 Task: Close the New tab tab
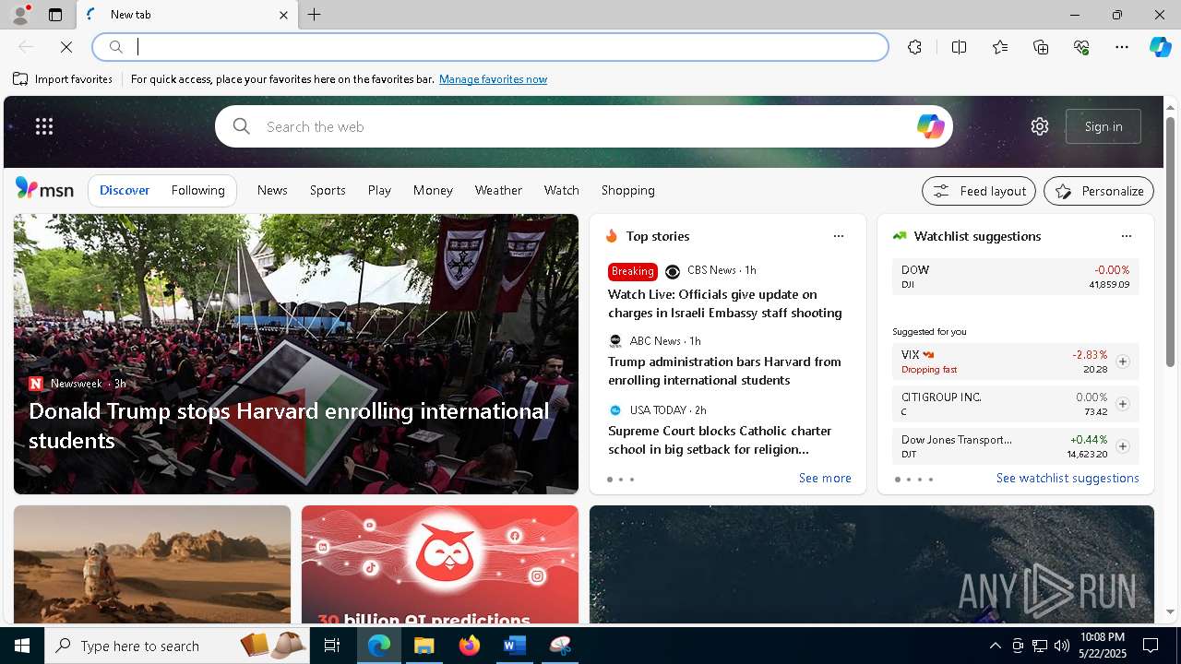click(283, 15)
